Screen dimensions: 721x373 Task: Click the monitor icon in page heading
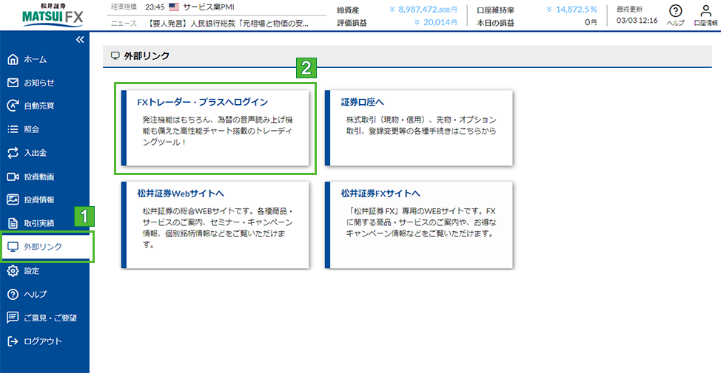(115, 56)
